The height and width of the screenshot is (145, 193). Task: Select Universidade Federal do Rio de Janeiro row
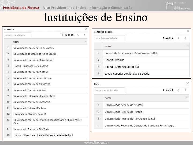[46, 48]
